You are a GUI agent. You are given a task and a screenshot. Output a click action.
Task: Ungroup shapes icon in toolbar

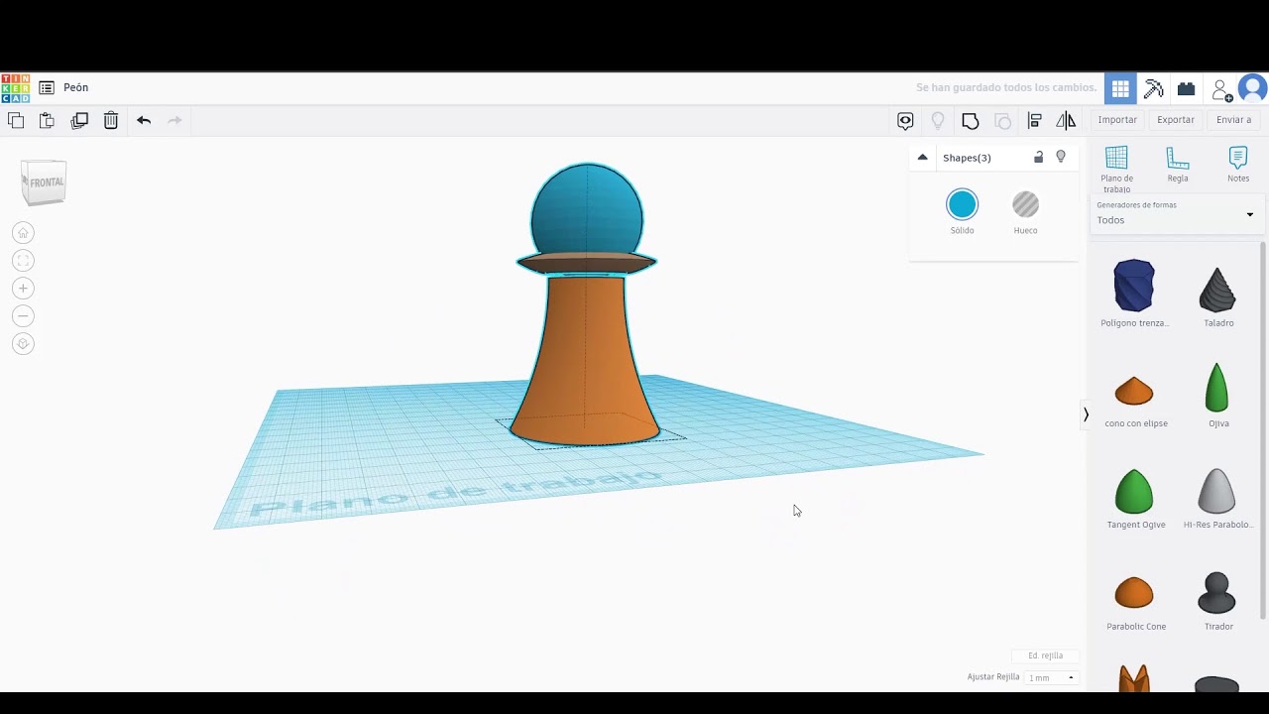pyautogui.click(x=1002, y=121)
